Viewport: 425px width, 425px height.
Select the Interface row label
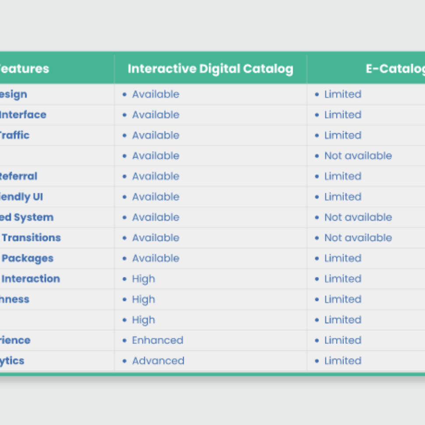coord(23,115)
